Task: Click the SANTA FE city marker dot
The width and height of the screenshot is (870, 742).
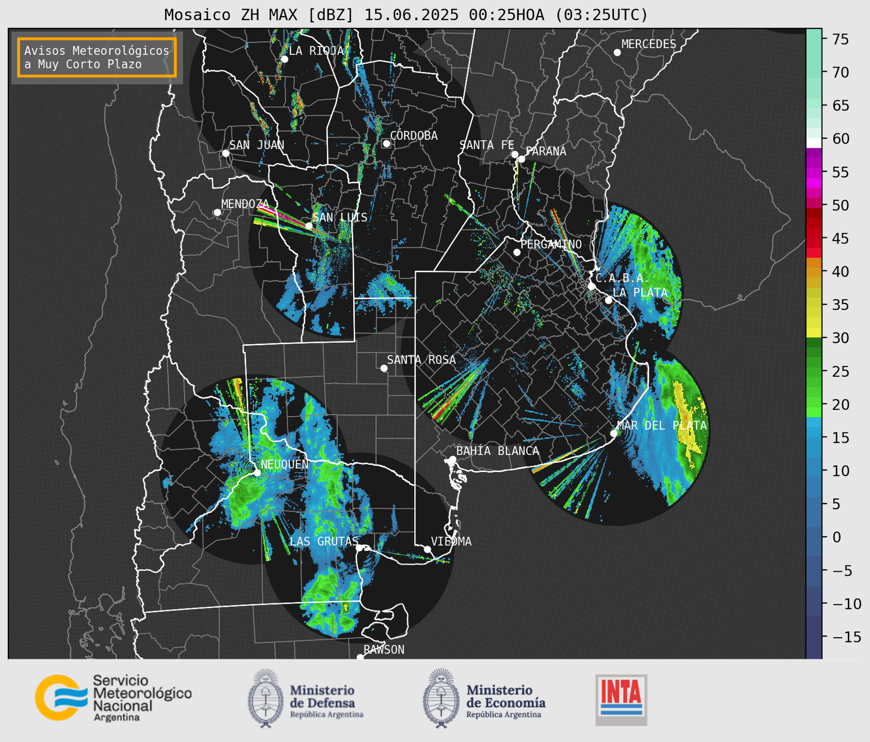Action: 515,154
